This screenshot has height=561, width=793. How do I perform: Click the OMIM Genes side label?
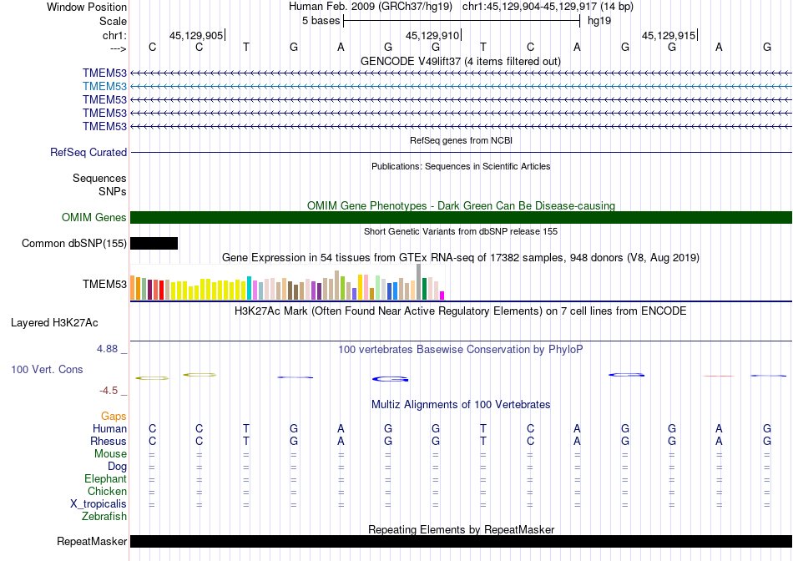tap(94, 218)
